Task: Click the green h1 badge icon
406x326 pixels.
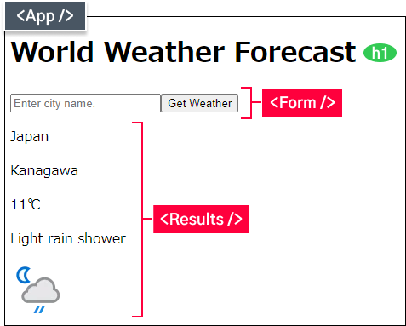Action: pos(380,53)
